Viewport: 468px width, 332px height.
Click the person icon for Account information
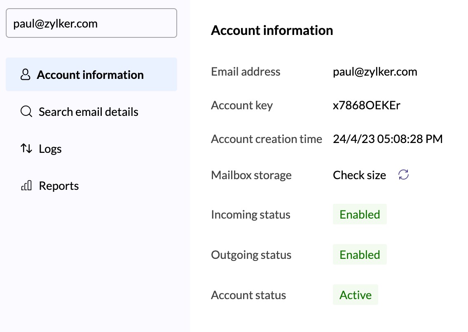pyautogui.click(x=26, y=75)
